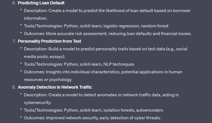This screenshot has height=123, width=212.
Task: Click the text "isolation forests, autoencoders"
Action: pyautogui.click(x=133, y=110)
